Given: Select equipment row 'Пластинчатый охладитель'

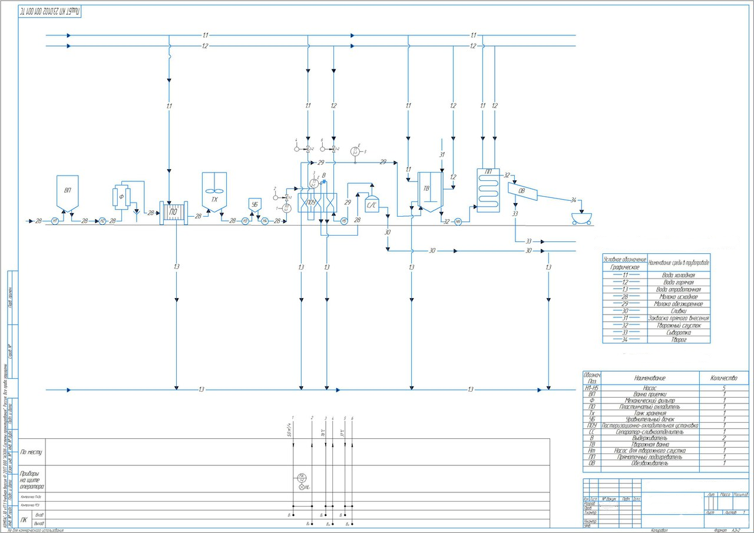Looking at the screenshot, I should click(x=666, y=407).
